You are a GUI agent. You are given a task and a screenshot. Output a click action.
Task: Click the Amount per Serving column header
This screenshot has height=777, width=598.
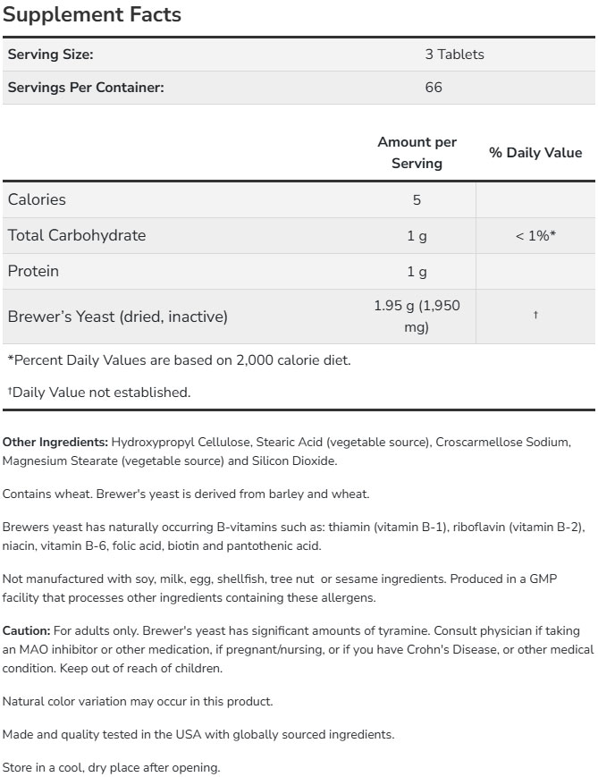pyautogui.click(x=417, y=153)
